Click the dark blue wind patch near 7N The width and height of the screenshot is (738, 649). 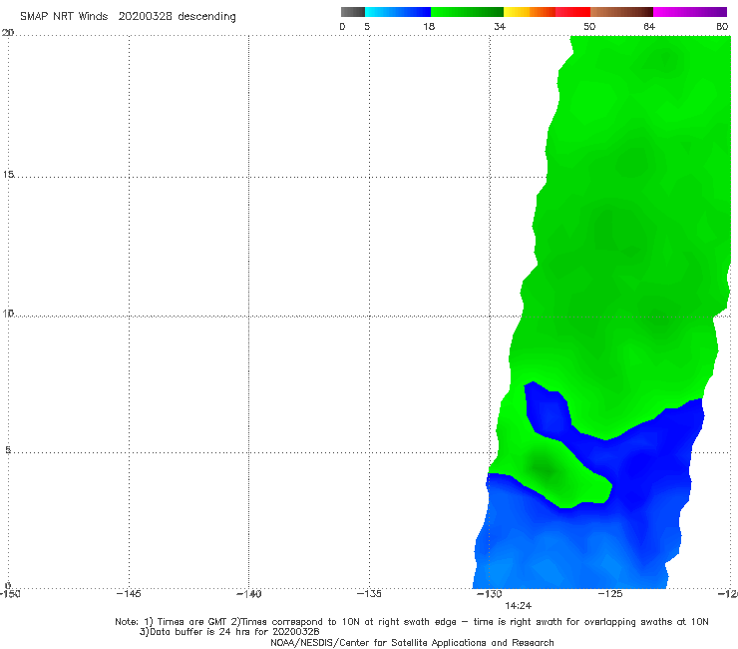(x=549, y=410)
